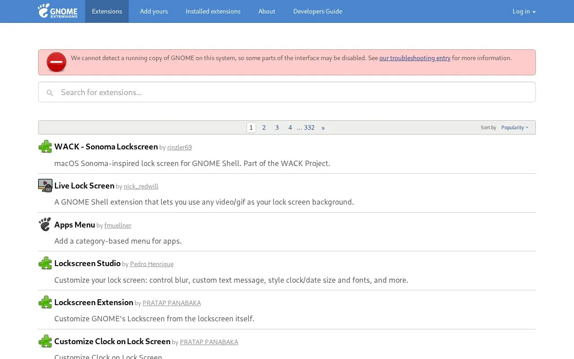
Task: Click the search magnifier icon
Action: pyautogui.click(x=50, y=92)
